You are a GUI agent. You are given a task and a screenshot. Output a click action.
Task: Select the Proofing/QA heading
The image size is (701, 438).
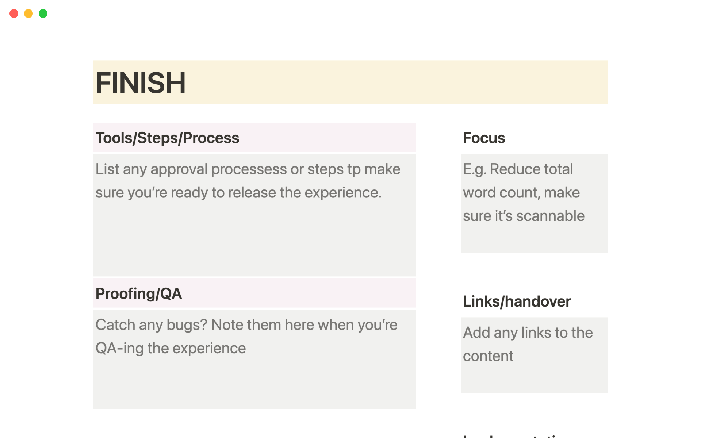point(139,294)
